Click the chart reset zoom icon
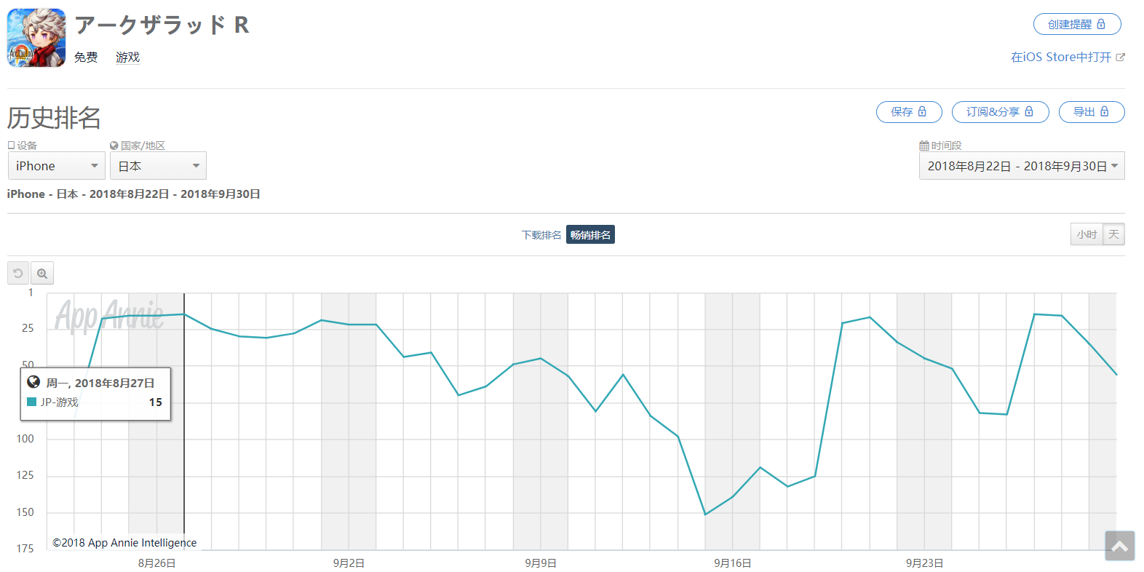 click(x=18, y=274)
